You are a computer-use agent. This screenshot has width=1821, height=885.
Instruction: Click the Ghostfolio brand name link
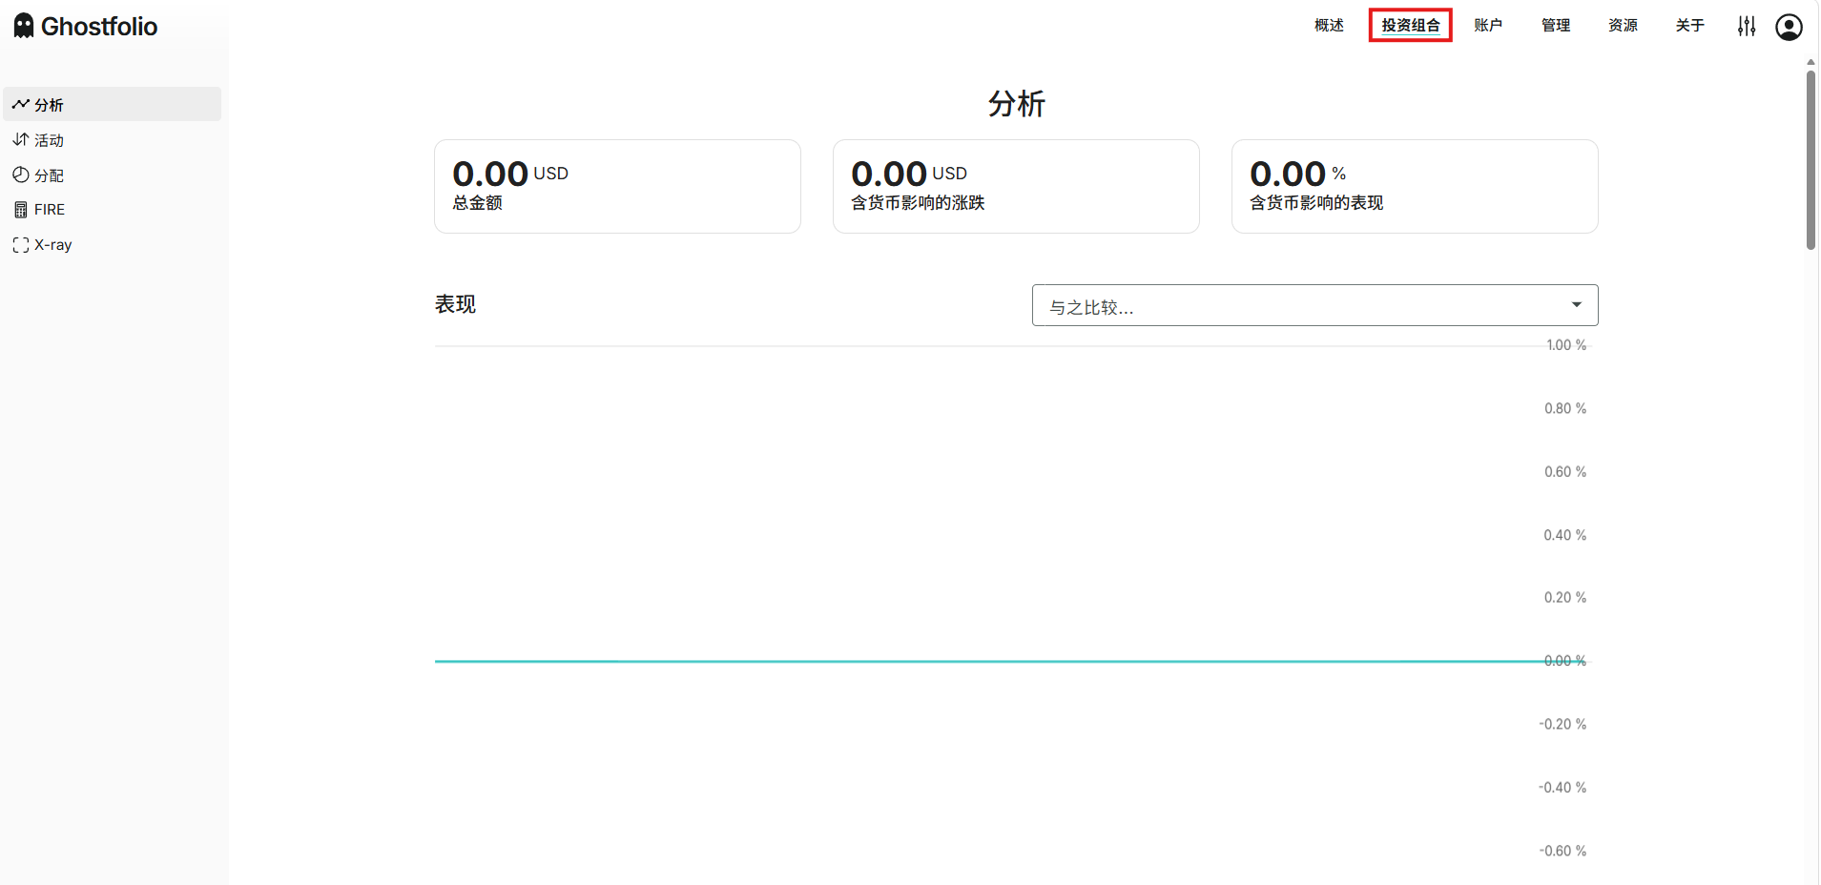tap(99, 27)
